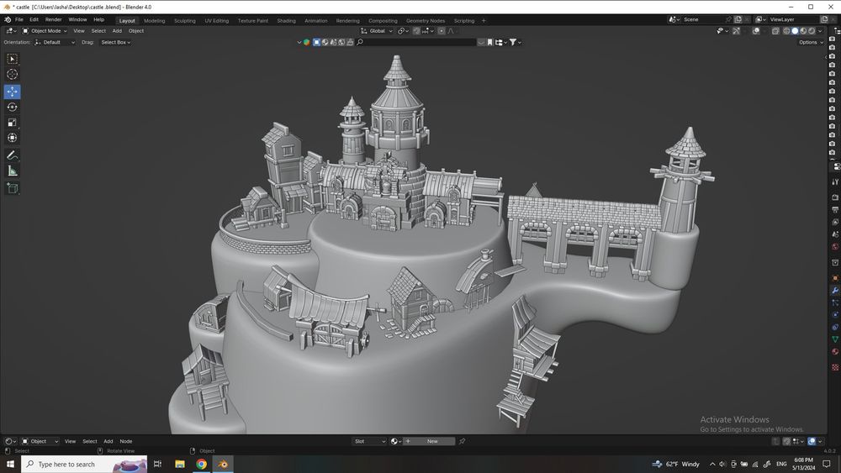This screenshot has width=841, height=473.
Task: Select the Transform tool
Action: (13, 139)
